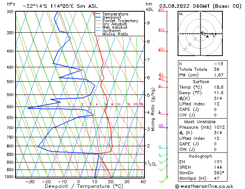Click the Most Unstable section heading

pos(200,122)
